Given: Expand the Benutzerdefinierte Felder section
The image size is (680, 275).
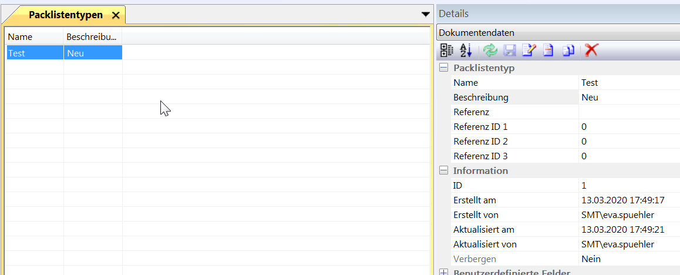Looking at the screenshot, I should [x=444, y=272].
